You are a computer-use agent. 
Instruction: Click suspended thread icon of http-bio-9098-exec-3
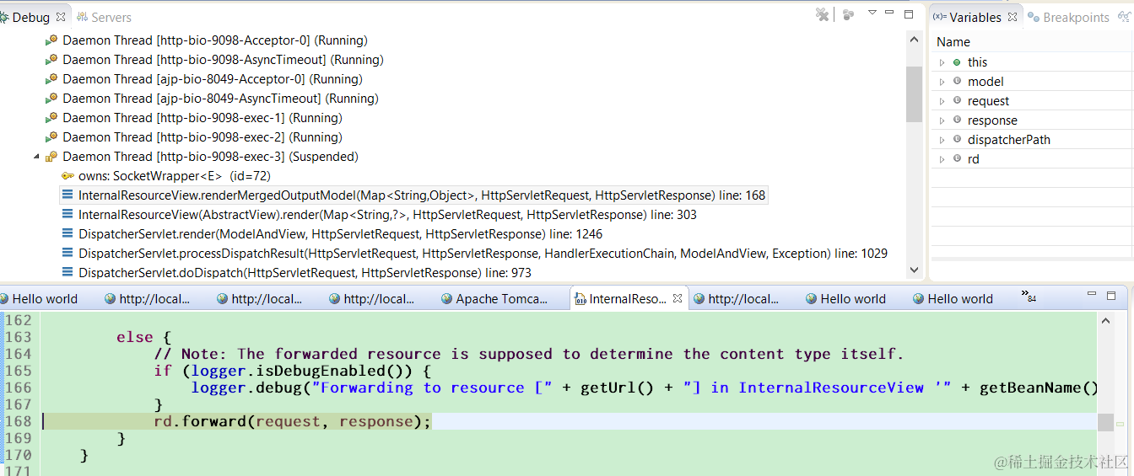click(51, 157)
